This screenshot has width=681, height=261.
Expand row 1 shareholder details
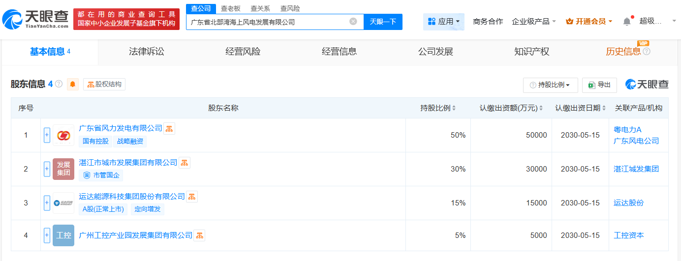click(x=47, y=135)
